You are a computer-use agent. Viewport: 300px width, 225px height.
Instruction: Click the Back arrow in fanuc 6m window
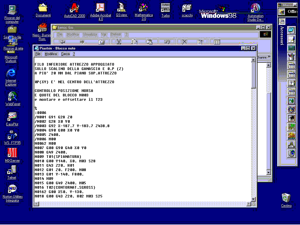click(x=63, y=42)
